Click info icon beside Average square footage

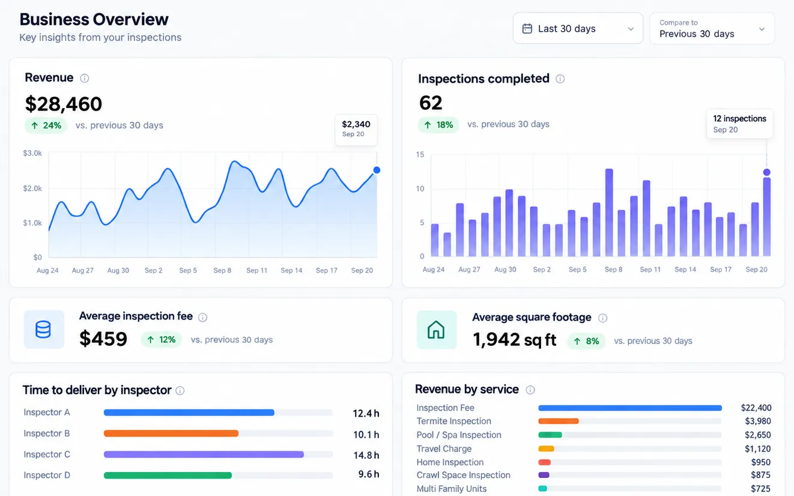602,318
